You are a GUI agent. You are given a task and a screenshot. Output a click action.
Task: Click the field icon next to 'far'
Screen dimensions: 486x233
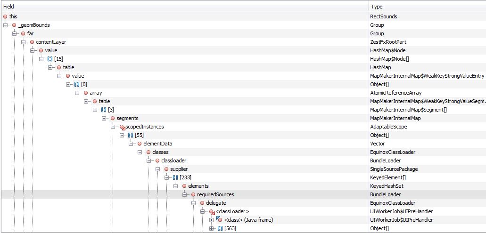click(23, 33)
